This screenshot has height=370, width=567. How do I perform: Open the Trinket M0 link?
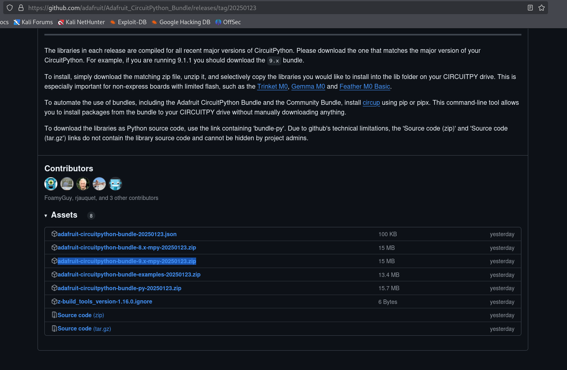click(x=272, y=86)
